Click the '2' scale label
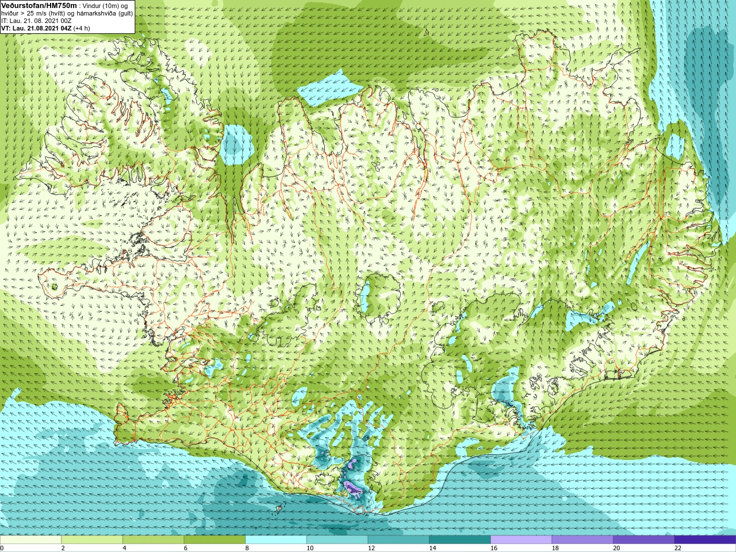 coord(63,548)
